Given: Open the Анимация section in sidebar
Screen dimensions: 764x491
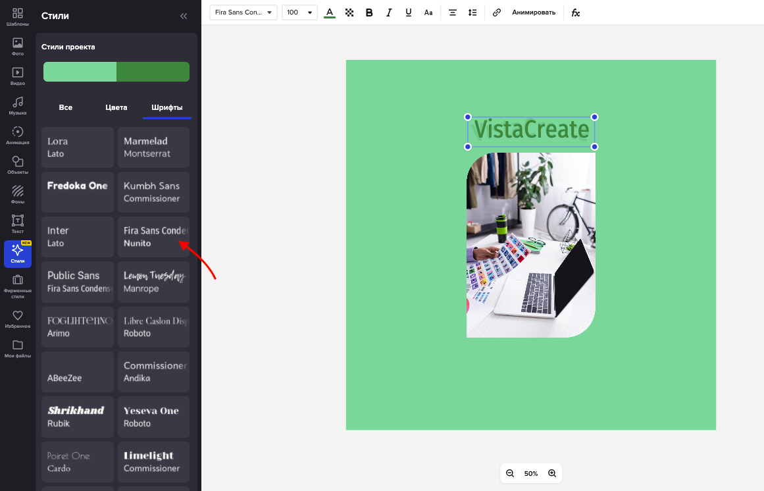Looking at the screenshot, I should (18, 136).
